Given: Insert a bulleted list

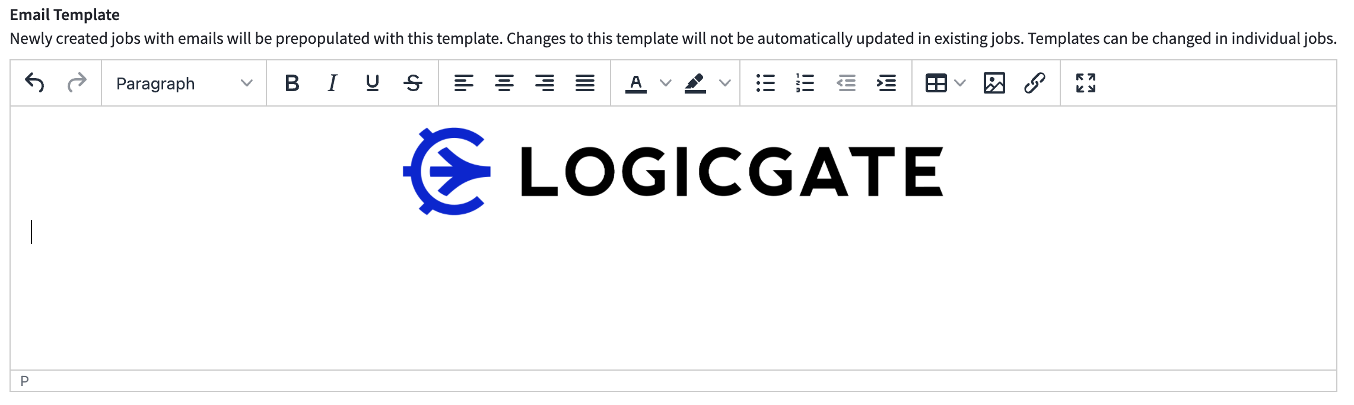Looking at the screenshot, I should click(x=765, y=83).
